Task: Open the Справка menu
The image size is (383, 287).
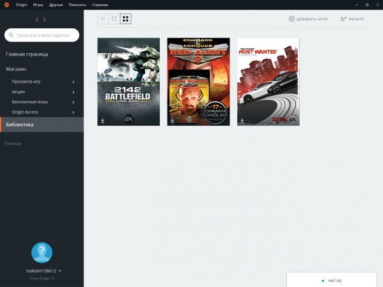Action: coord(100,5)
